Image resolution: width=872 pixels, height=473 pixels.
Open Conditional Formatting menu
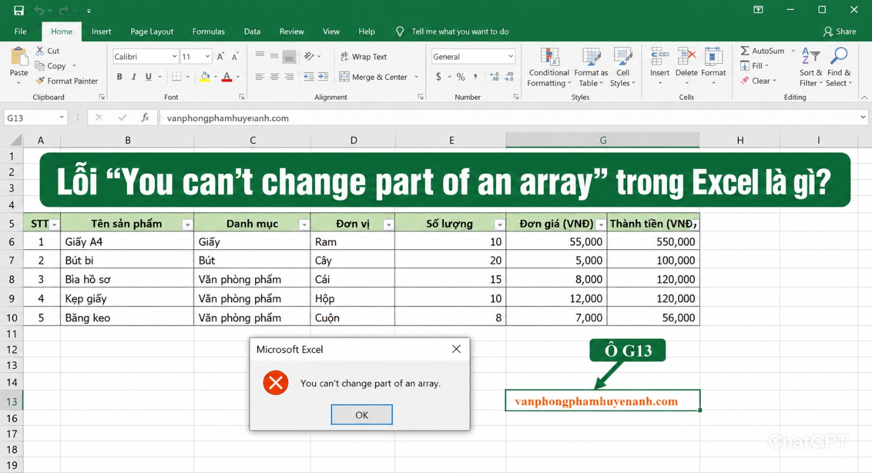pyautogui.click(x=549, y=67)
